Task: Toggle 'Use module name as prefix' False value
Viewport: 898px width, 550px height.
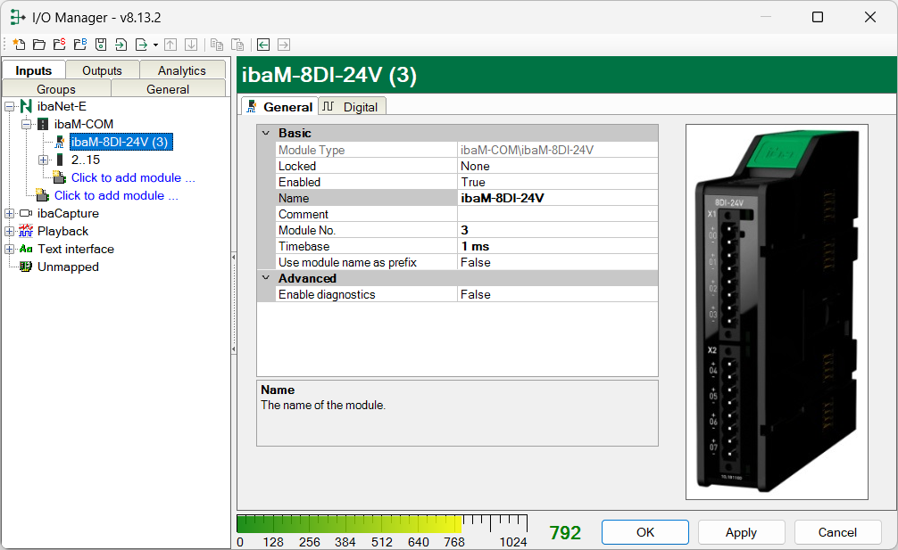Action: 557,262
